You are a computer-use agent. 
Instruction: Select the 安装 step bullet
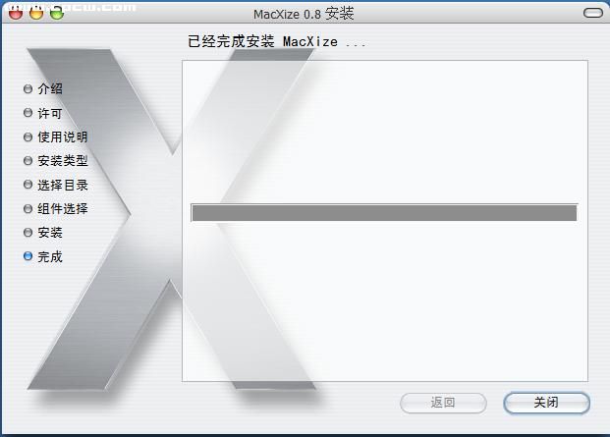click(28, 233)
